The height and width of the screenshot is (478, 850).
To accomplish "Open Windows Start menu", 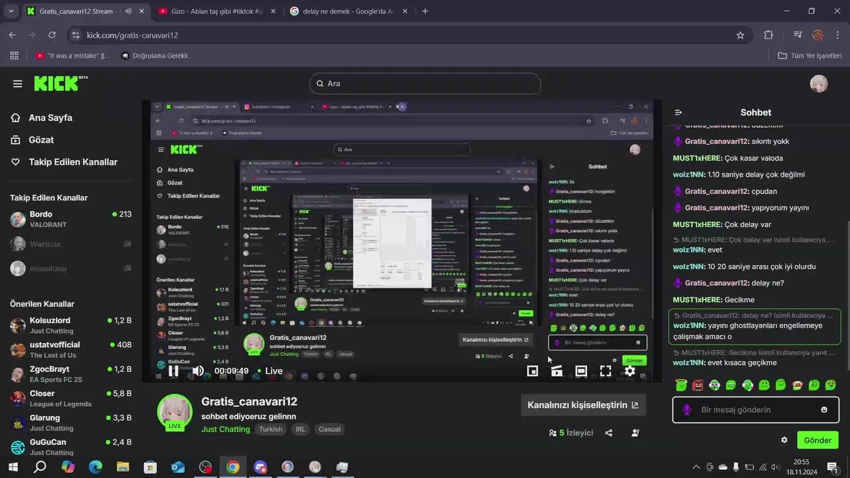I will click(13, 467).
